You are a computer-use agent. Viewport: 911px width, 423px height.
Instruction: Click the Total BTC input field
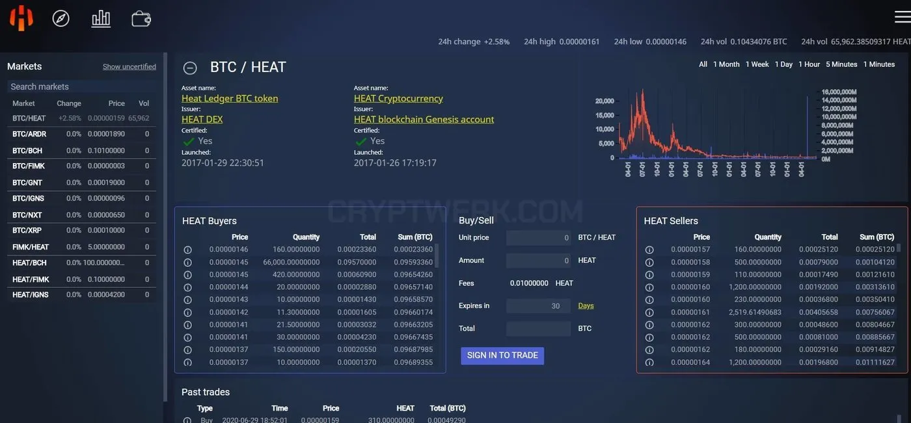point(538,329)
